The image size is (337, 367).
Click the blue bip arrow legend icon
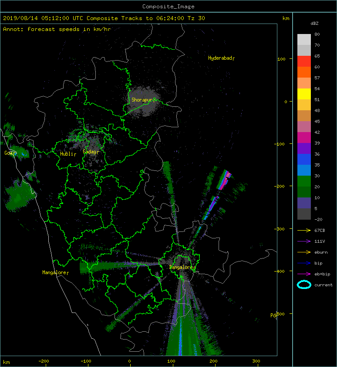[x=304, y=263]
